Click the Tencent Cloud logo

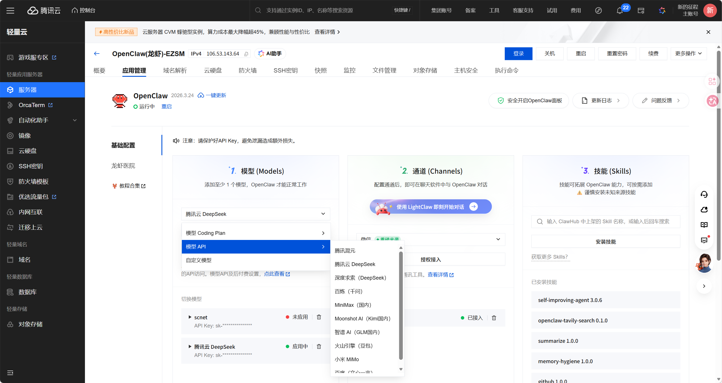[44, 10]
